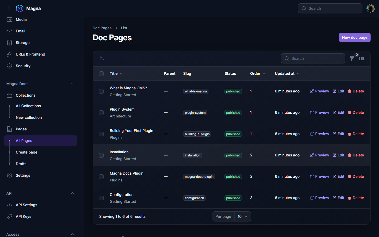
Task: Collapse the Magna Docs sidebar group
Action: click(x=72, y=84)
